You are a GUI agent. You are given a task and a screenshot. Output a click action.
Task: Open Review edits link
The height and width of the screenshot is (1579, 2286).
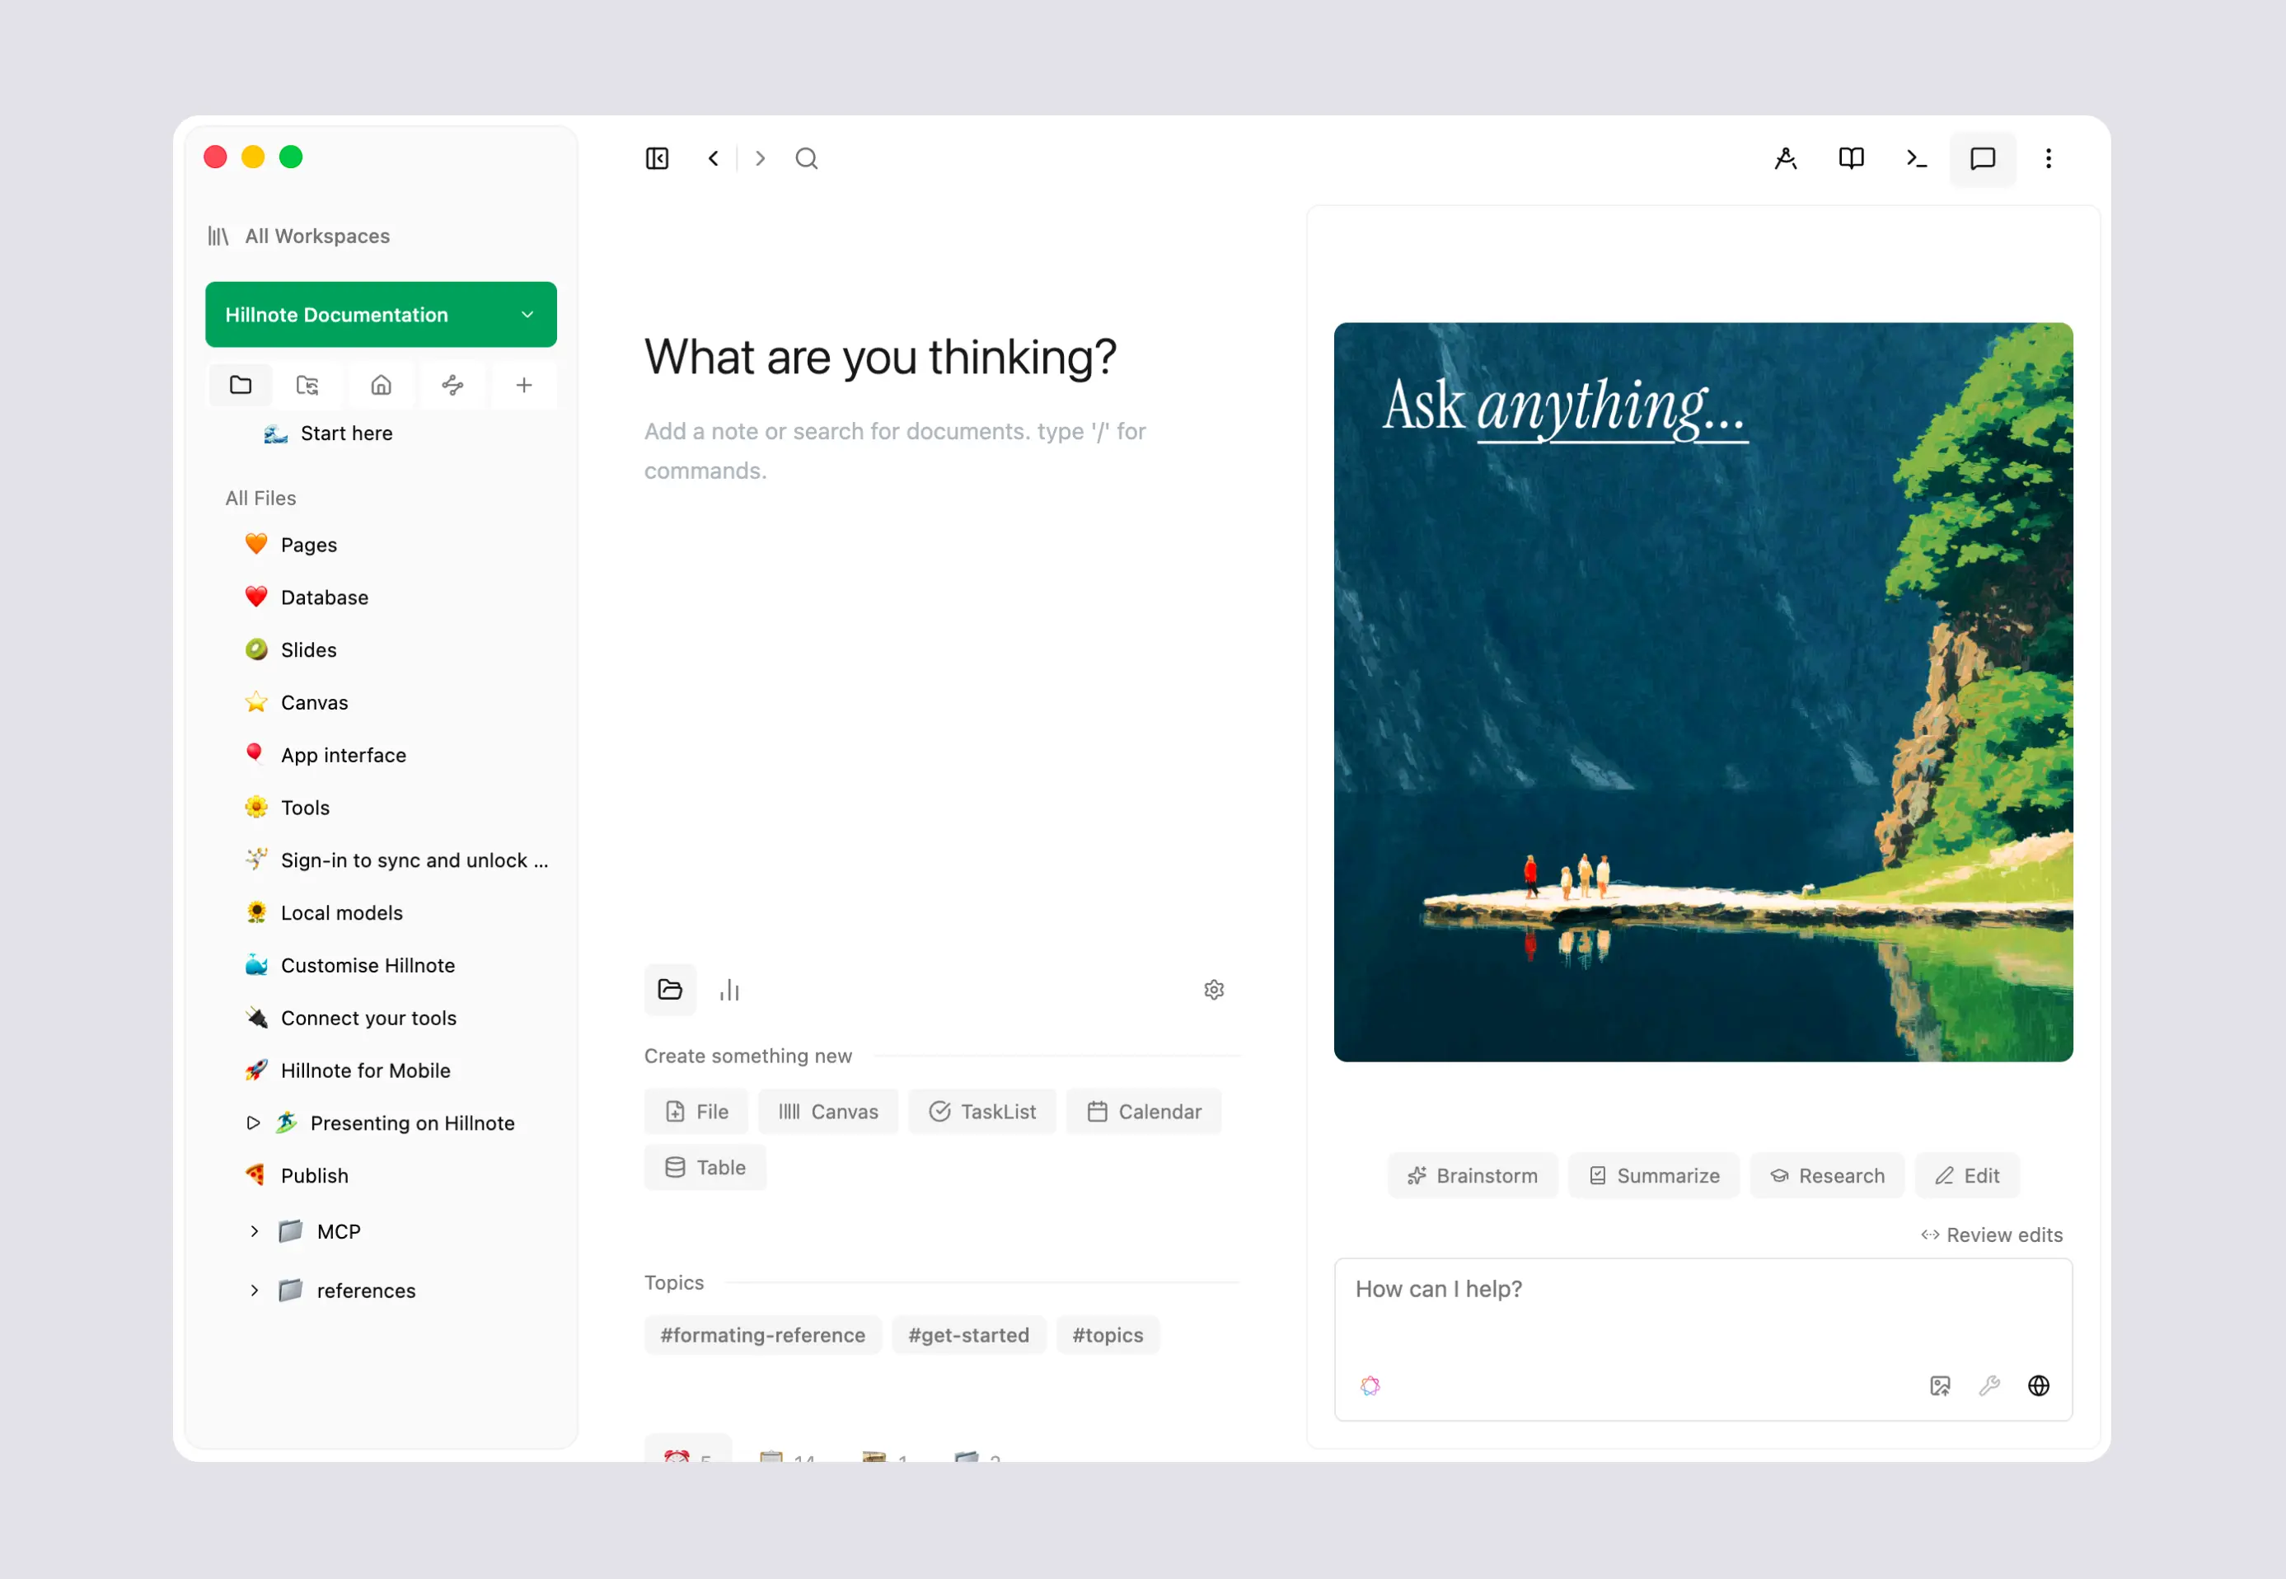[x=1991, y=1235]
